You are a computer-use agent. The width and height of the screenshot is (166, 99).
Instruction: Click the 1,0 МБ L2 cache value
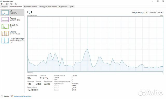pos(74,88)
